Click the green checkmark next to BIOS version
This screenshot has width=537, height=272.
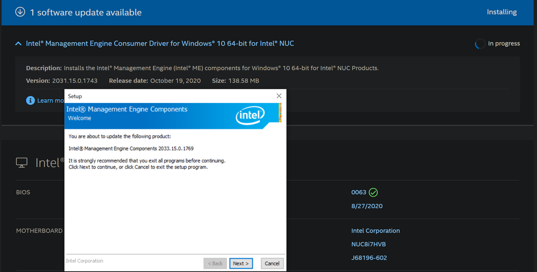pos(373,192)
